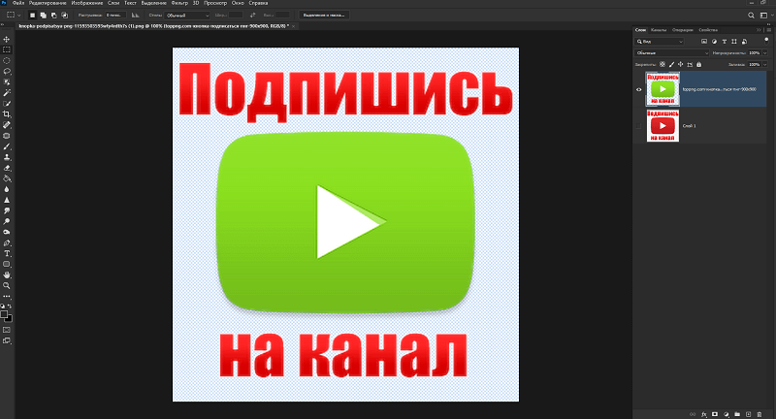Open the Вид layer filter type dropdown

click(x=660, y=42)
